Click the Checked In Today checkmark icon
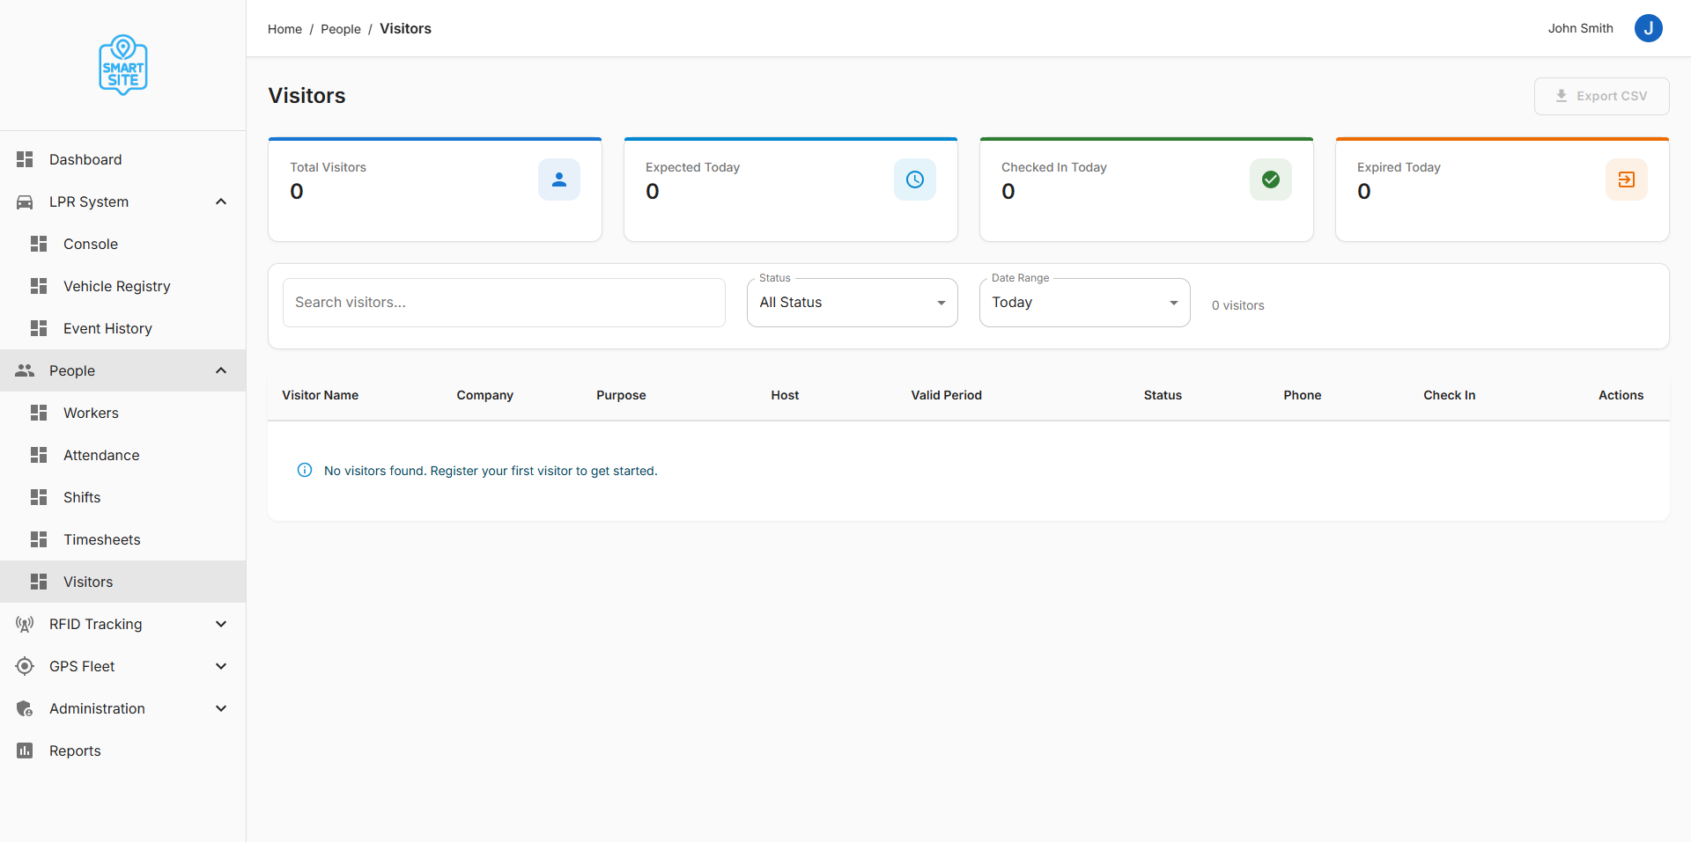 pos(1271,179)
